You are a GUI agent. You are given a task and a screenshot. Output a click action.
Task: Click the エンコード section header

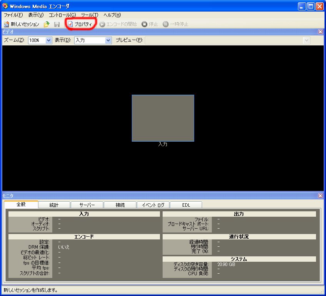click(84, 237)
